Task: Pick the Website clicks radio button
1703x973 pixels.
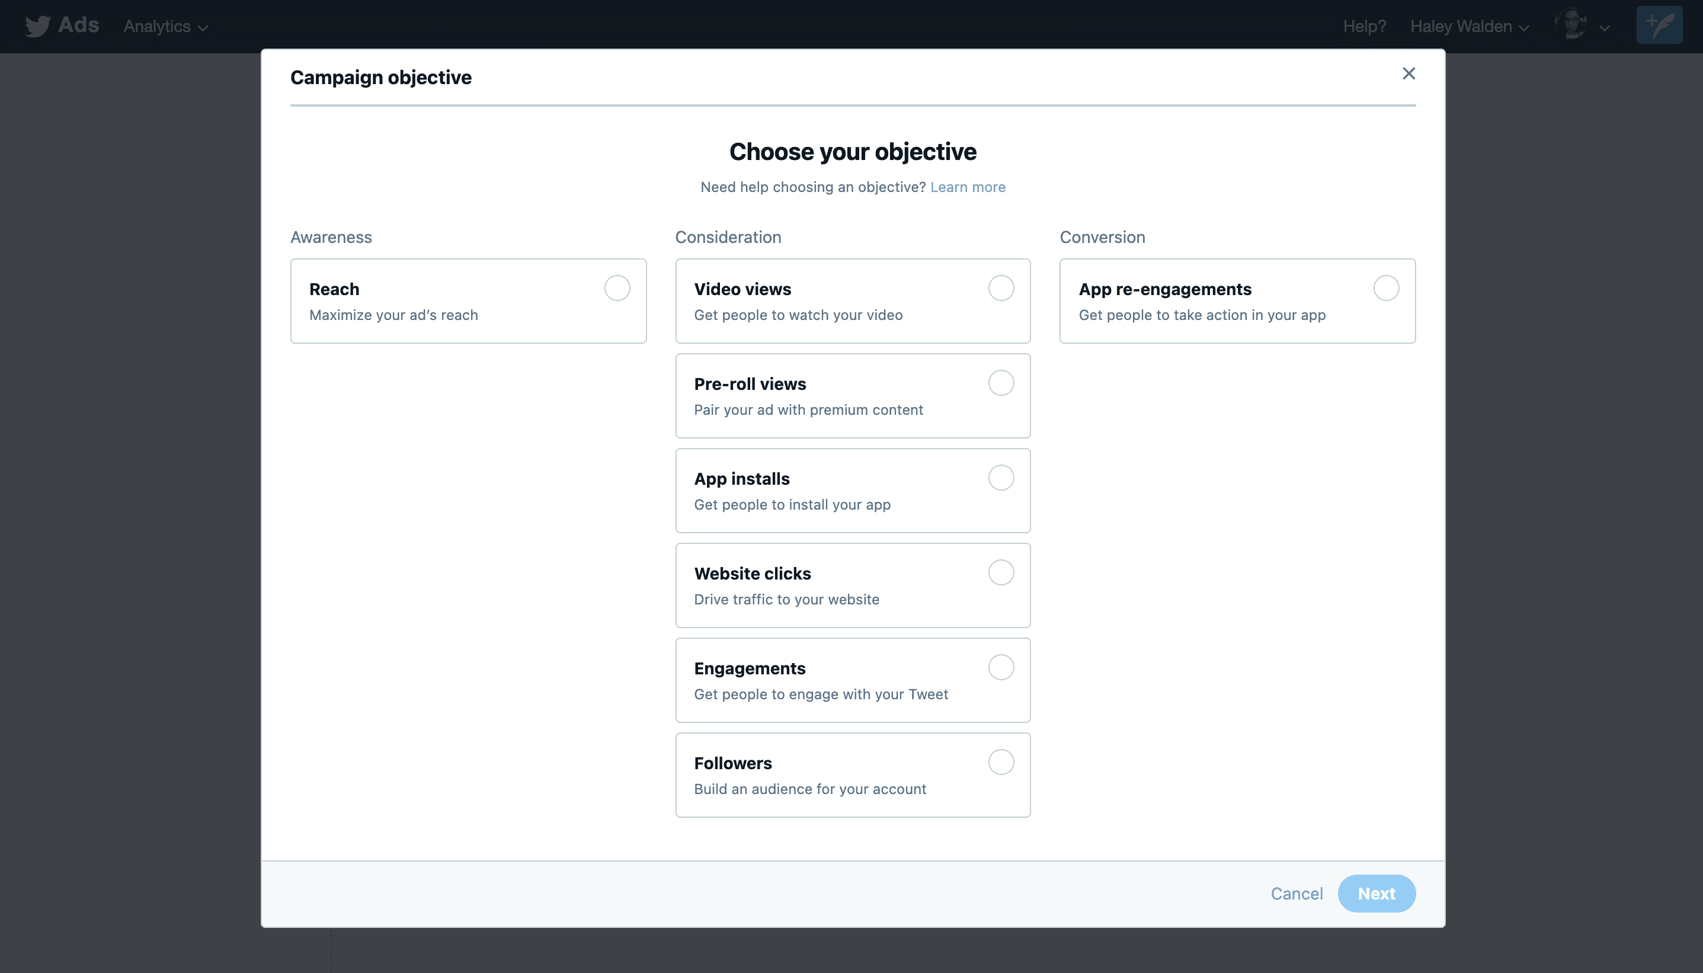Action: point(1000,572)
